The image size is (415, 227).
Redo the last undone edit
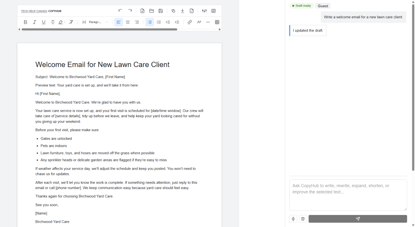click(130, 11)
